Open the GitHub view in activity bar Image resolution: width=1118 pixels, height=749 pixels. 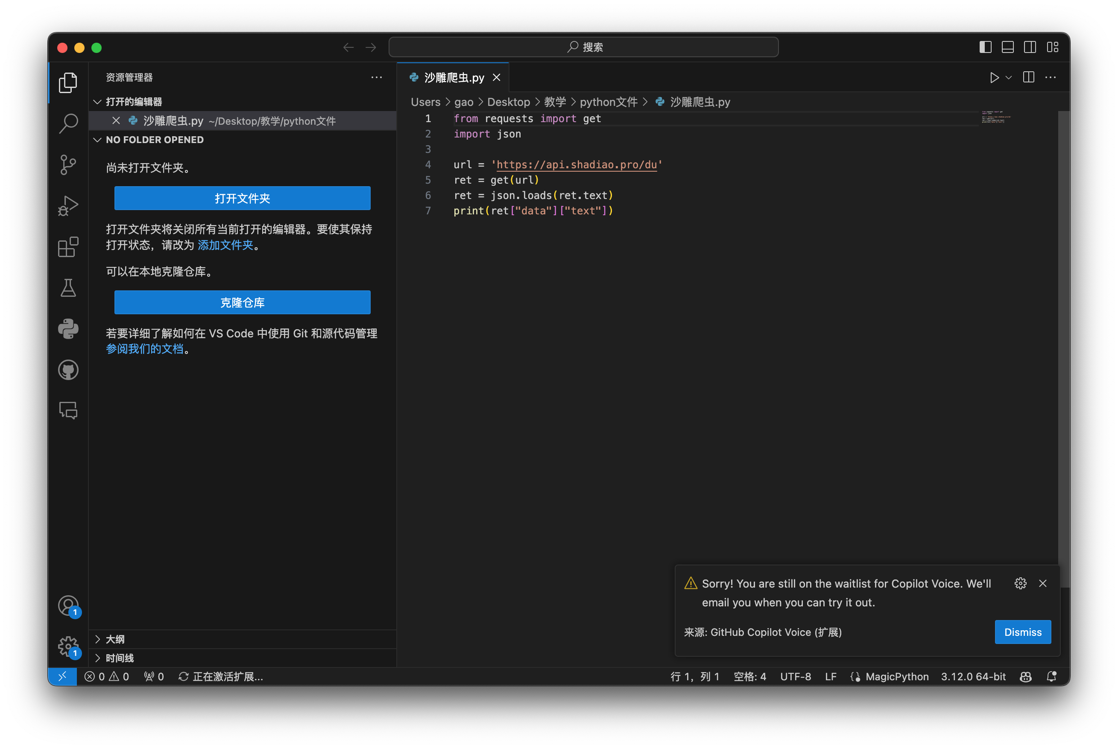[x=68, y=370]
